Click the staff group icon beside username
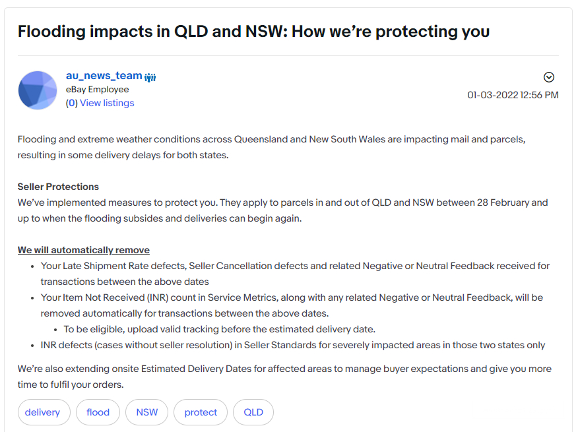 [x=150, y=77]
